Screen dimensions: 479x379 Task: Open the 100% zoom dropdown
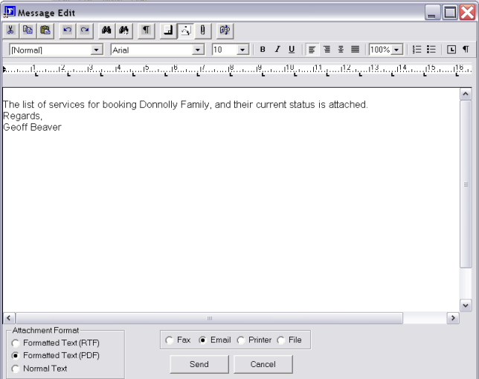396,50
